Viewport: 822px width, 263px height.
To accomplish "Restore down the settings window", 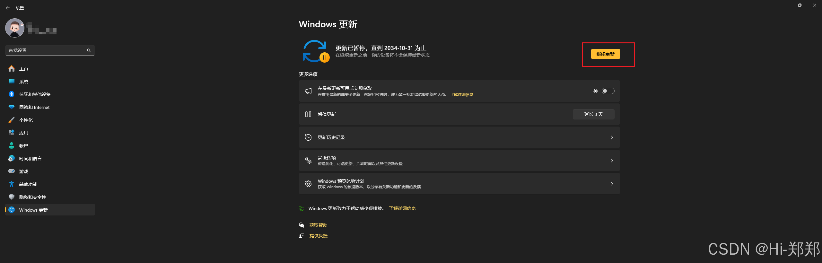I will [800, 5].
